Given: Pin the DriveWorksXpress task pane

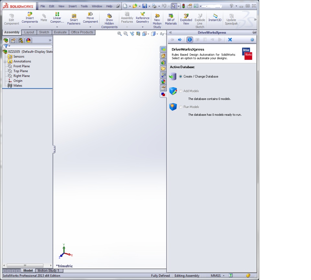Looking at the screenshot, I should (x=254, y=32).
